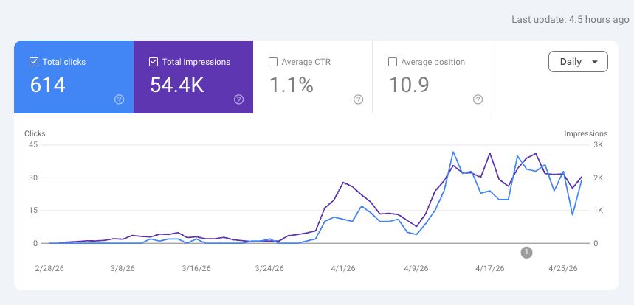The height and width of the screenshot is (305, 634).
Task: Click the 4/9/26 date label
Action: [416, 268]
